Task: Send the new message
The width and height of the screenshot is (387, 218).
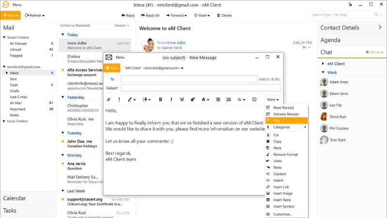Action: click(112, 68)
